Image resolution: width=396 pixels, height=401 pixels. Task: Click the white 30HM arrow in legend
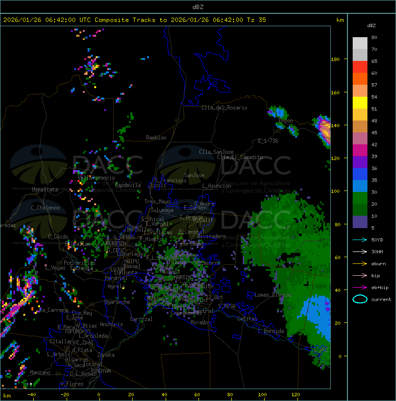pos(360,251)
